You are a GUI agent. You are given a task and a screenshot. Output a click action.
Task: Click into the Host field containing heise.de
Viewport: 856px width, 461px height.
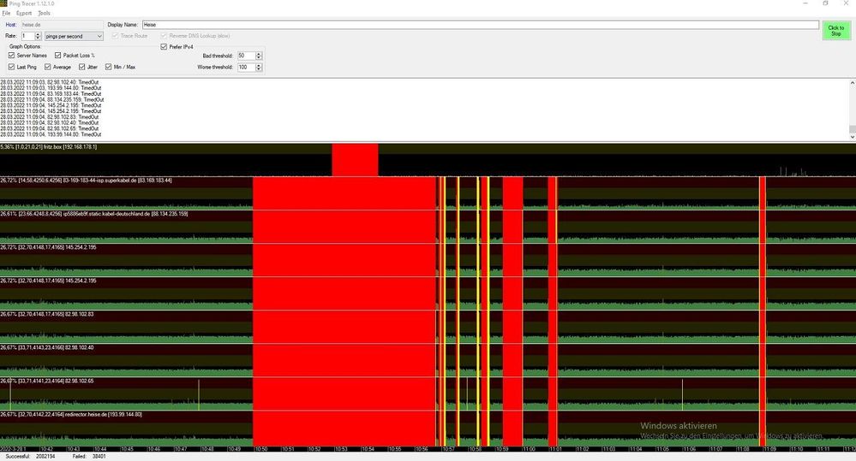point(61,25)
